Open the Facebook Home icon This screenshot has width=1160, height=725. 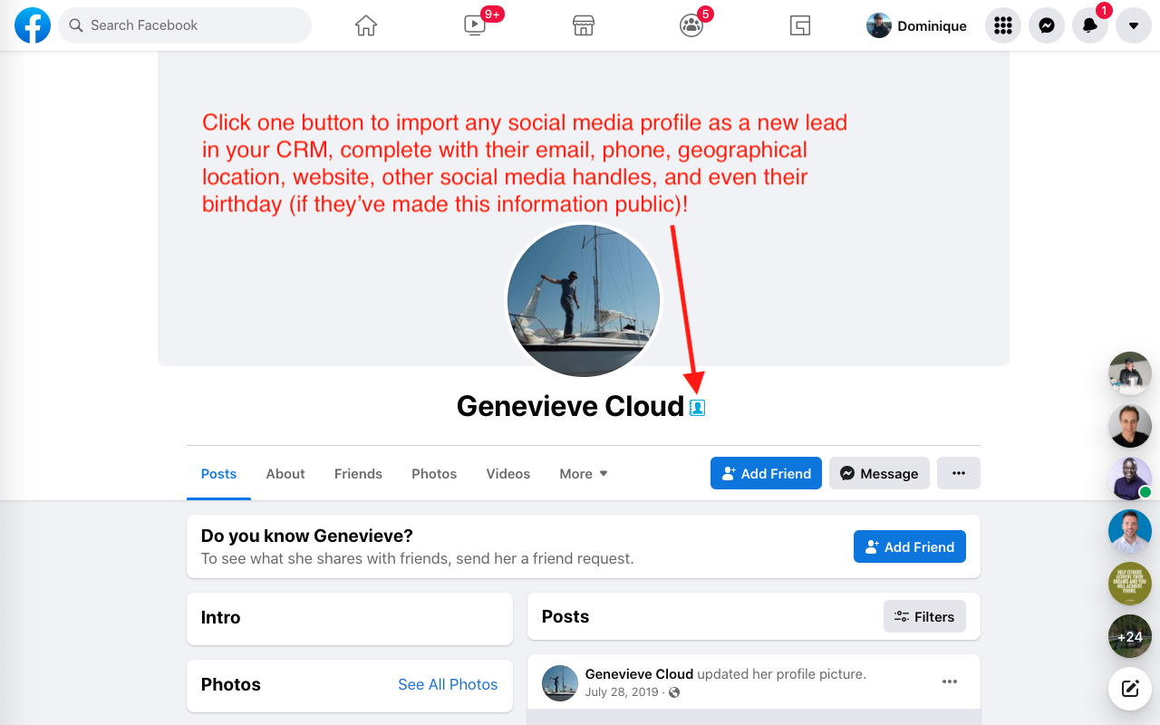point(366,25)
